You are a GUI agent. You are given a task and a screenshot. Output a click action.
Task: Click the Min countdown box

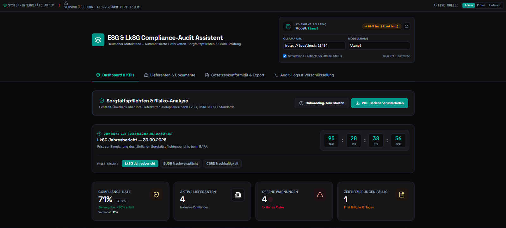(x=376, y=140)
